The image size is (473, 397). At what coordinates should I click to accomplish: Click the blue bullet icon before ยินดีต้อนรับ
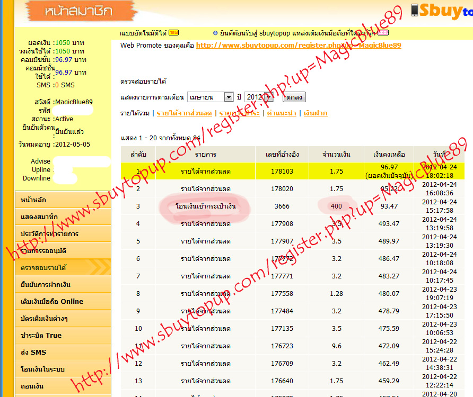[215, 33]
